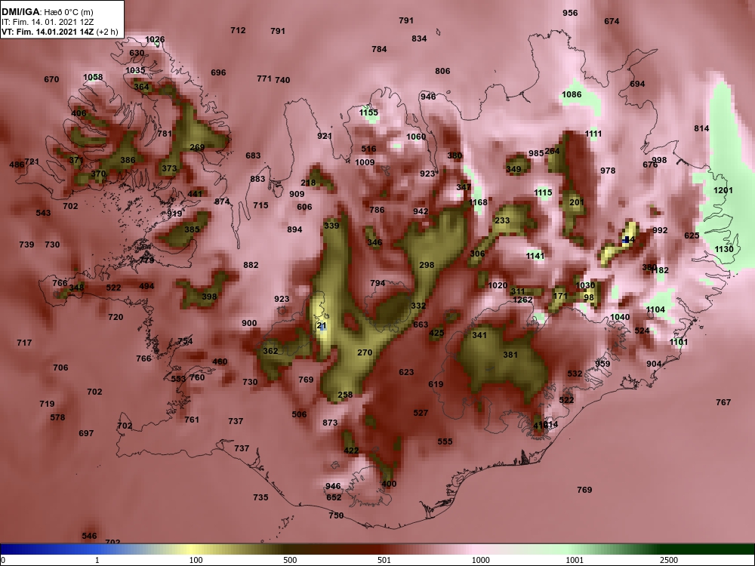Select the 406 map label

79,114
